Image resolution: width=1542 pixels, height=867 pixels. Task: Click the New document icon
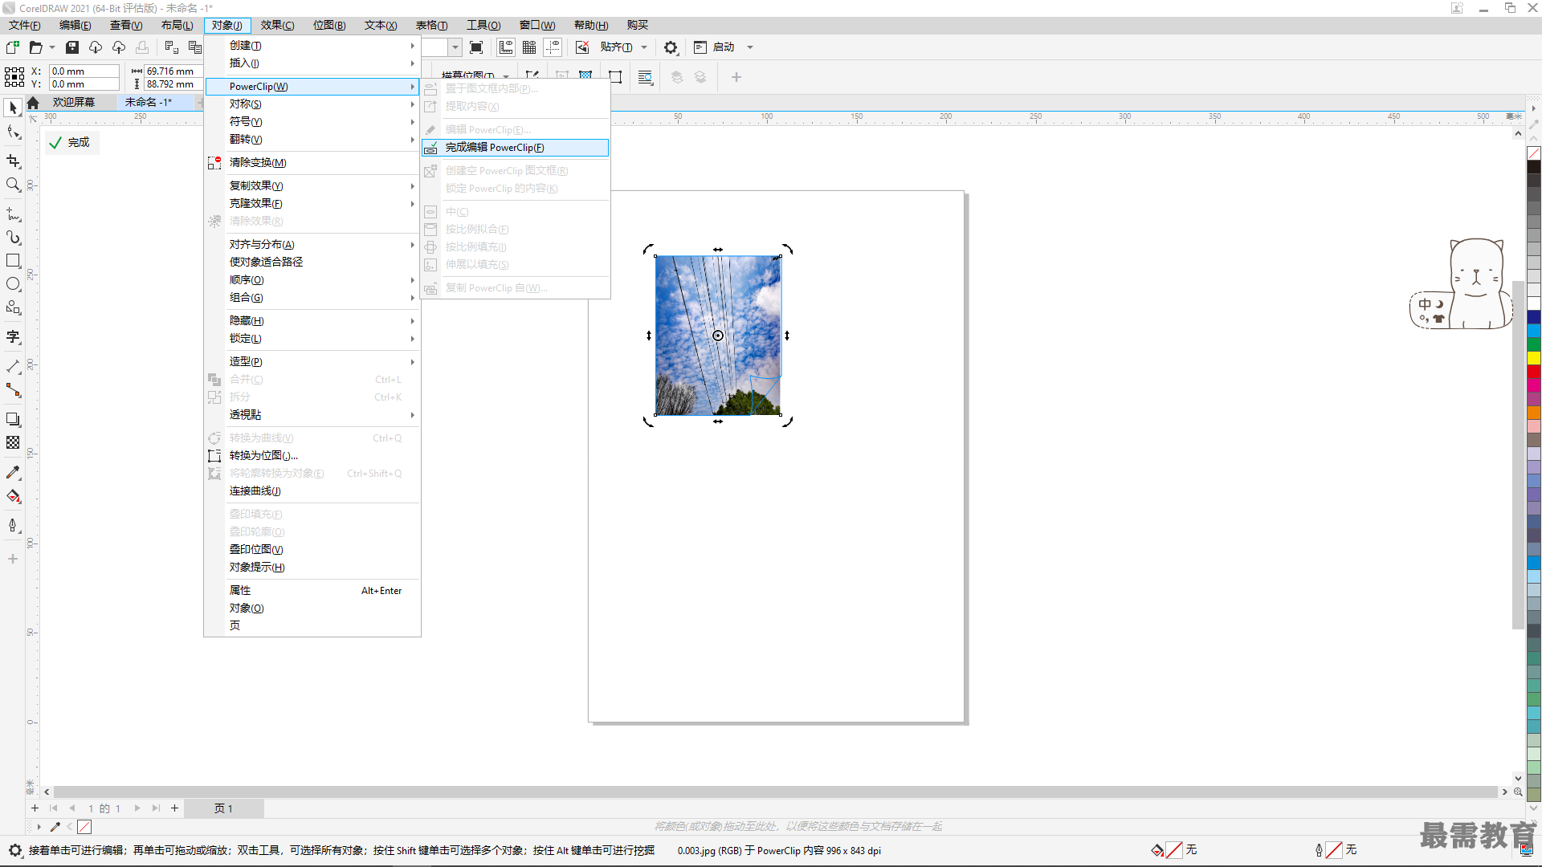click(13, 47)
